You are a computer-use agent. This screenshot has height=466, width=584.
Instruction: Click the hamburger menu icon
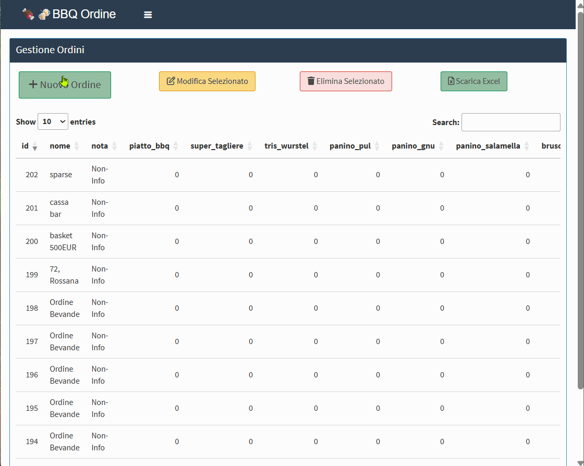(x=148, y=15)
